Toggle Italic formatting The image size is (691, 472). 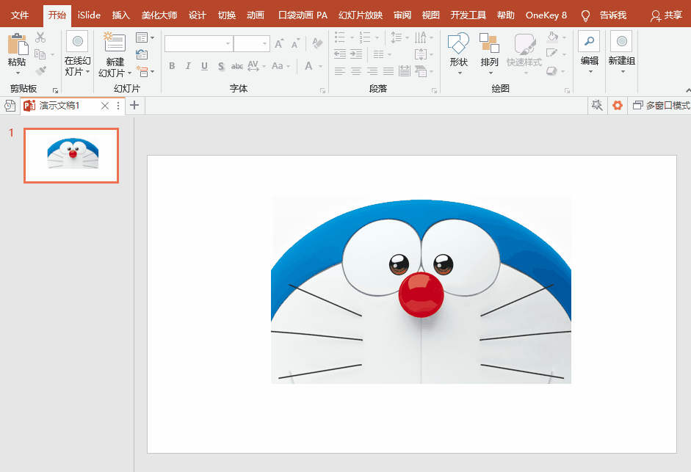point(188,66)
